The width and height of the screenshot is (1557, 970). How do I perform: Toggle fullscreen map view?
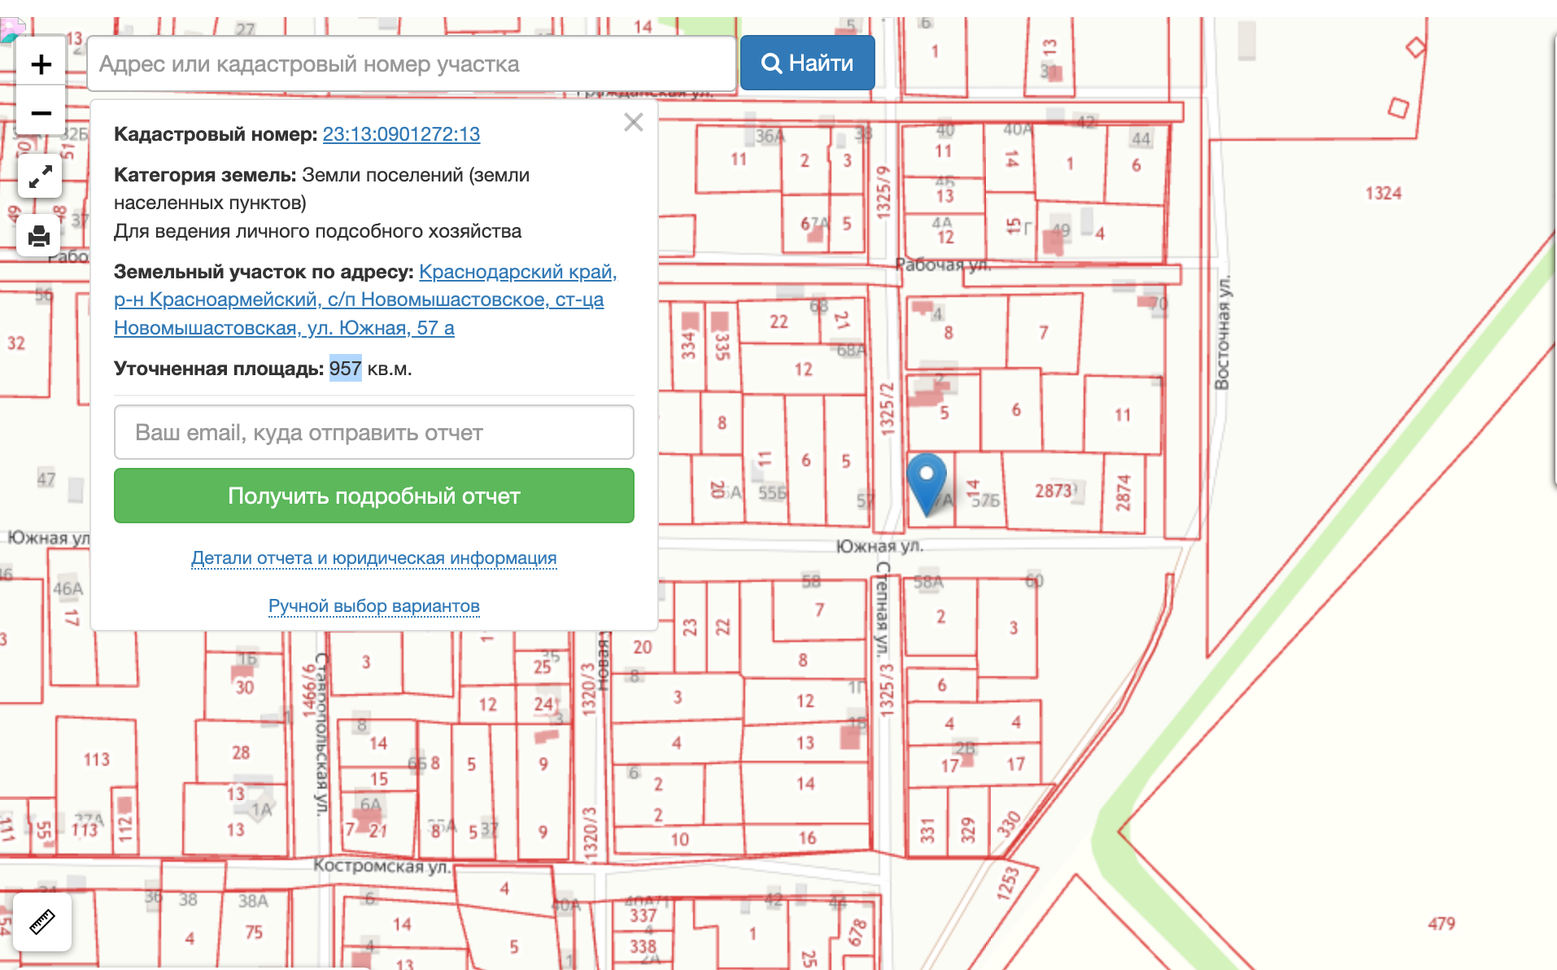click(41, 176)
